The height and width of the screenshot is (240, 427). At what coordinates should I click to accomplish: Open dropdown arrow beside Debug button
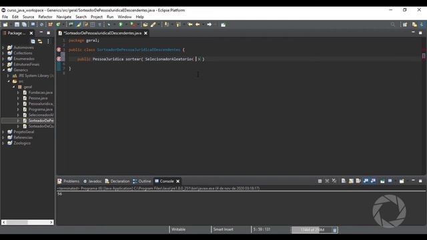[114, 25]
